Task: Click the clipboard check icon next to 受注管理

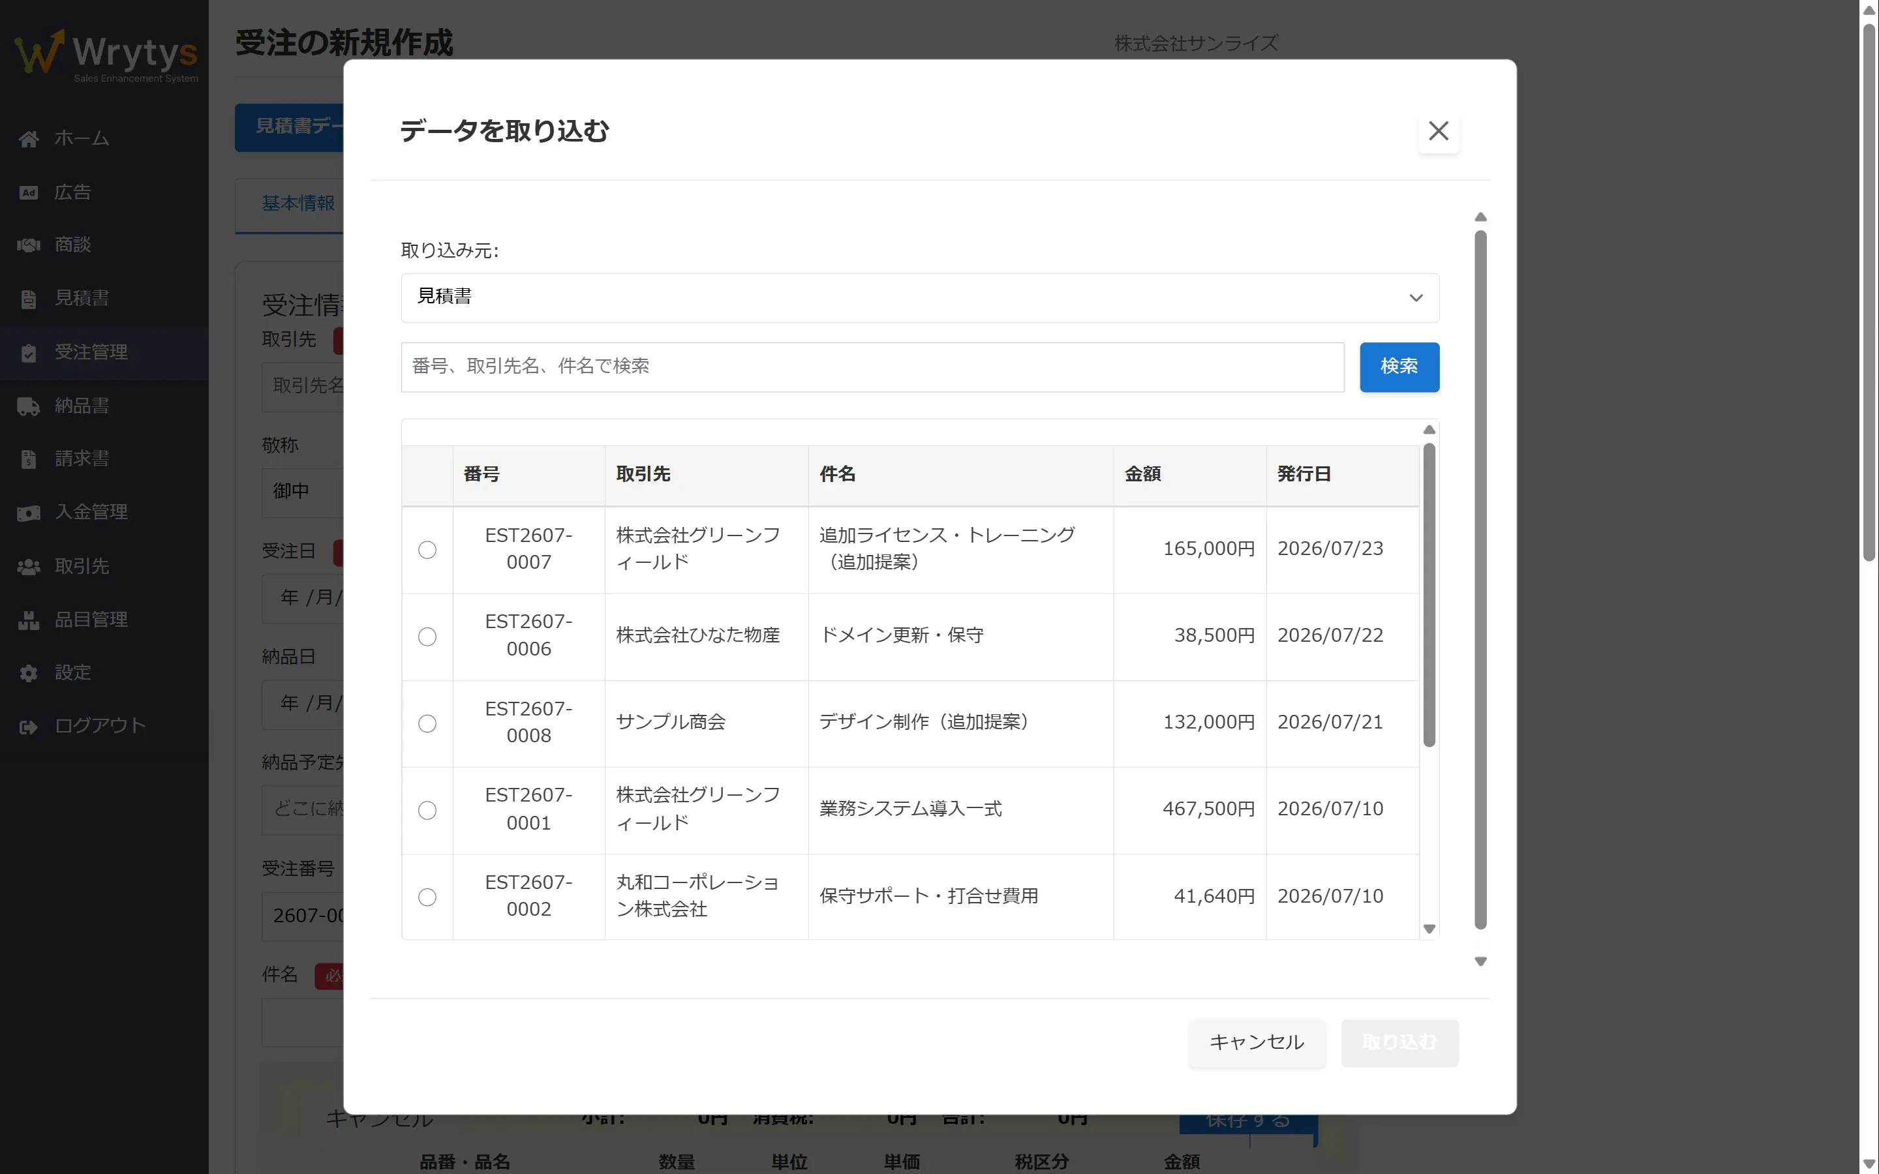Action: (29, 354)
